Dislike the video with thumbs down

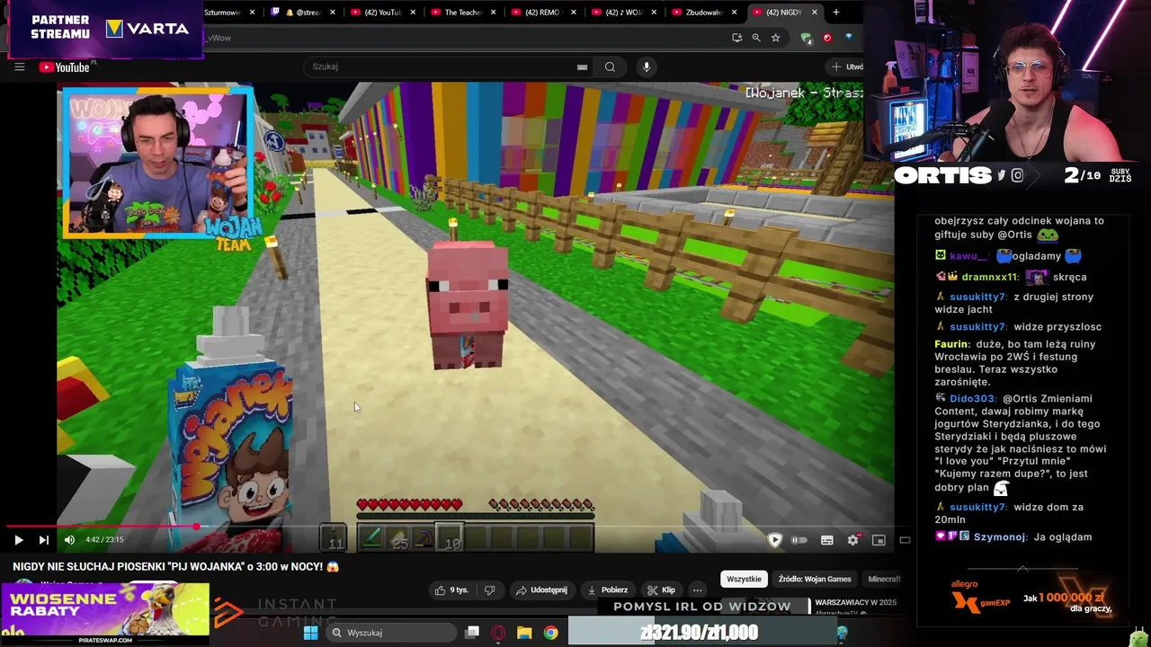(x=489, y=589)
